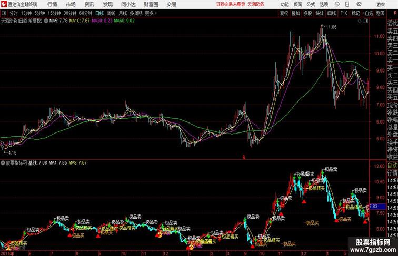
Task: Click the 自动 label in the right sidebar
Action: [393, 166]
